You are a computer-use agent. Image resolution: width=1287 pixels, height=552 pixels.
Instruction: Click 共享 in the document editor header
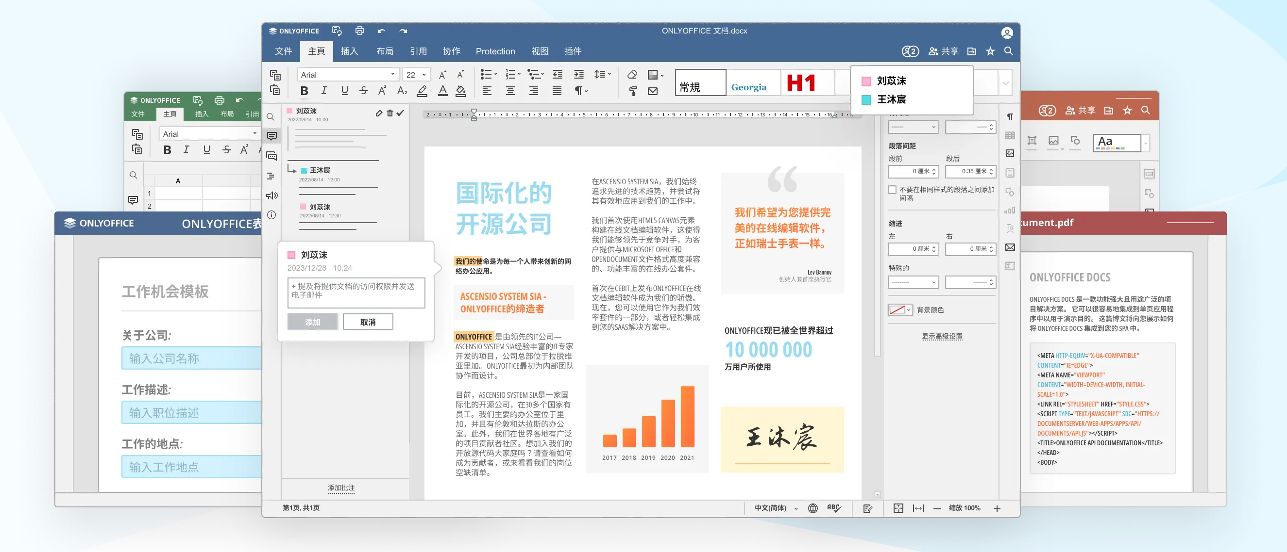943,51
